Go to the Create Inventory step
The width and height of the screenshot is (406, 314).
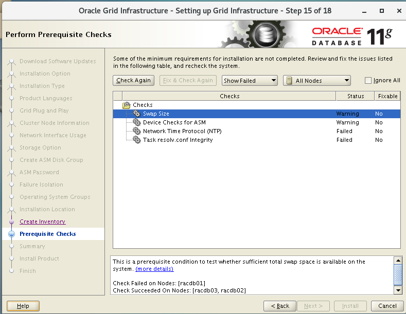tap(43, 221)
